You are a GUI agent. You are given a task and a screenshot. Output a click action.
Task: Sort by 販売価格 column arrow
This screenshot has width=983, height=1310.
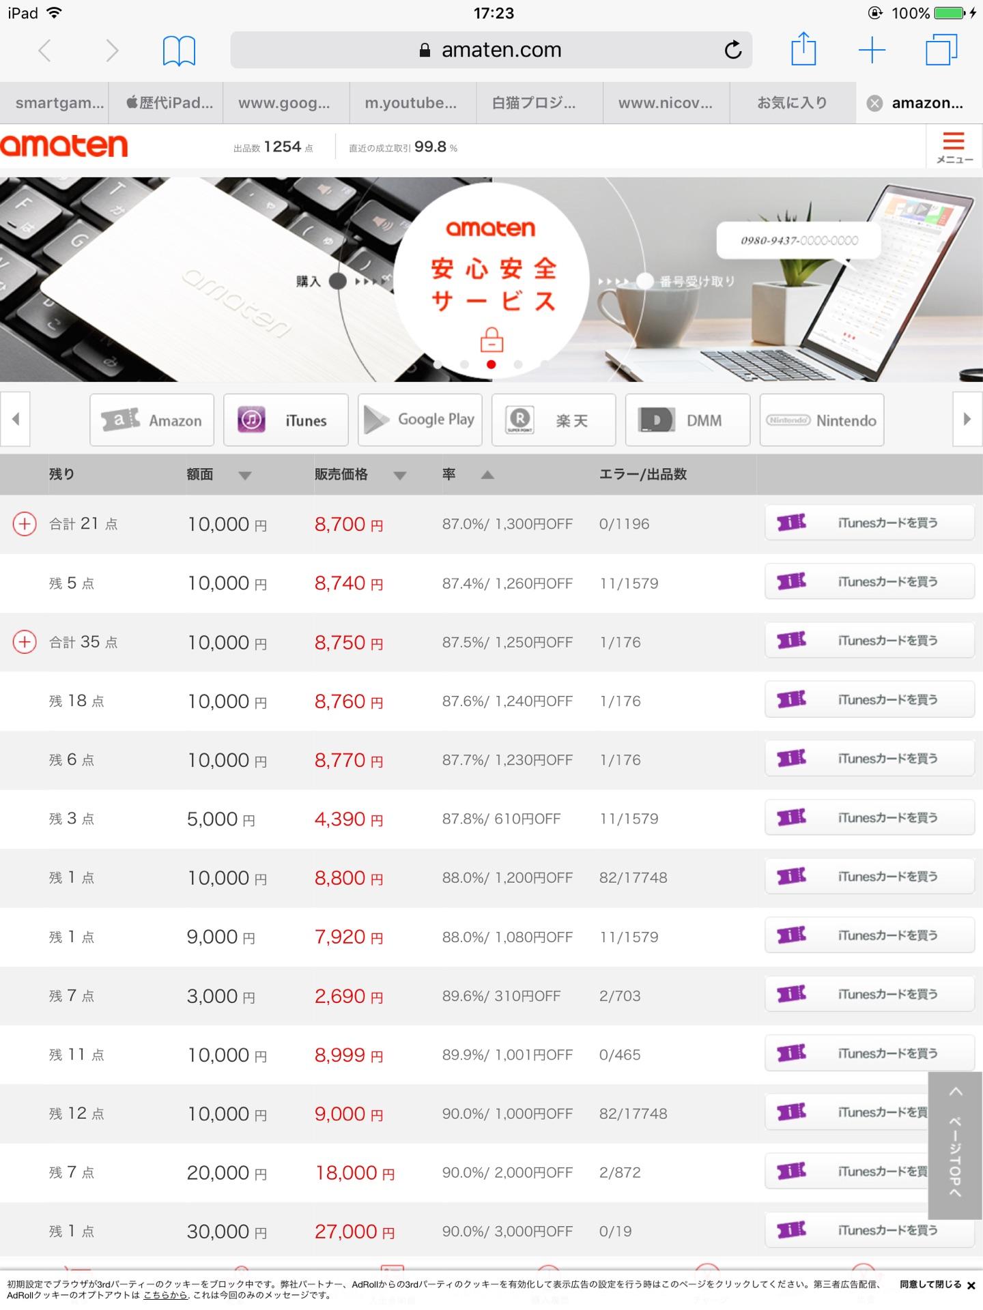(x=400, y=476)
